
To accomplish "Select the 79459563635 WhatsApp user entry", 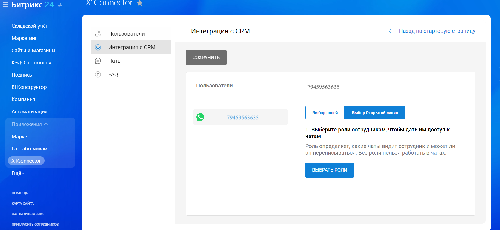I will pos(243,117).
